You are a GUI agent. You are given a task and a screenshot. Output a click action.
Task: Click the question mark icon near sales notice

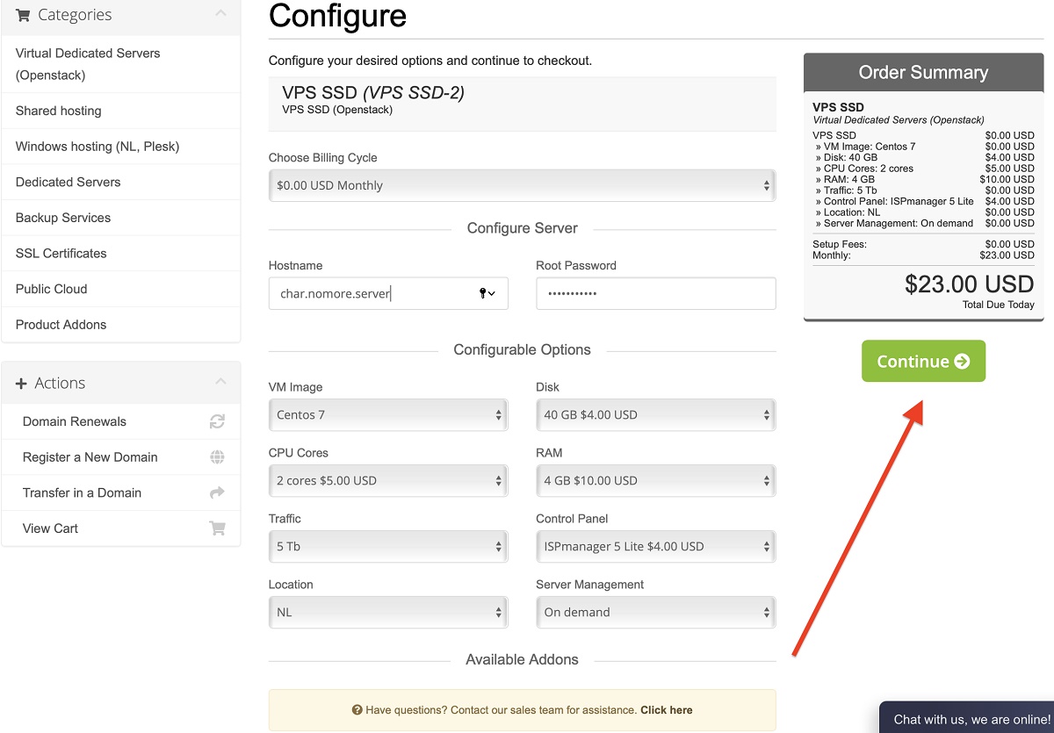tap(357, 710)
